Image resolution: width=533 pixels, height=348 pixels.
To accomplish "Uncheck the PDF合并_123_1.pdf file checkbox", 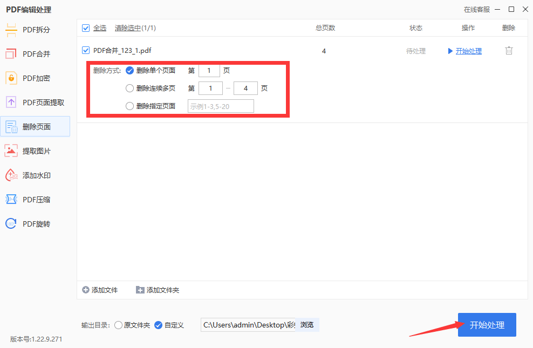I will (85, 50).
